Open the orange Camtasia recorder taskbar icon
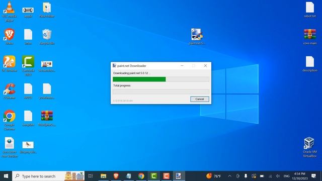The image size is (322, 181). [x=166, y=176]
